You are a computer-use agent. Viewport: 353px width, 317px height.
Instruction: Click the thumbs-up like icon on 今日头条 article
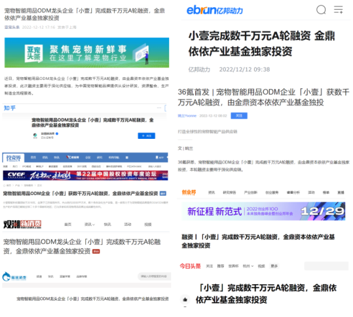[185, 300]
